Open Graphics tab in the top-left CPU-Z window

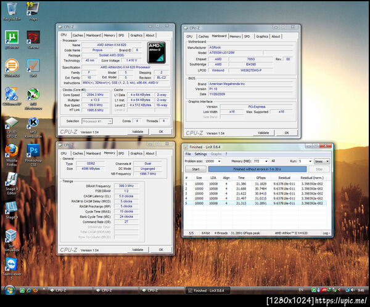(136, 35)
